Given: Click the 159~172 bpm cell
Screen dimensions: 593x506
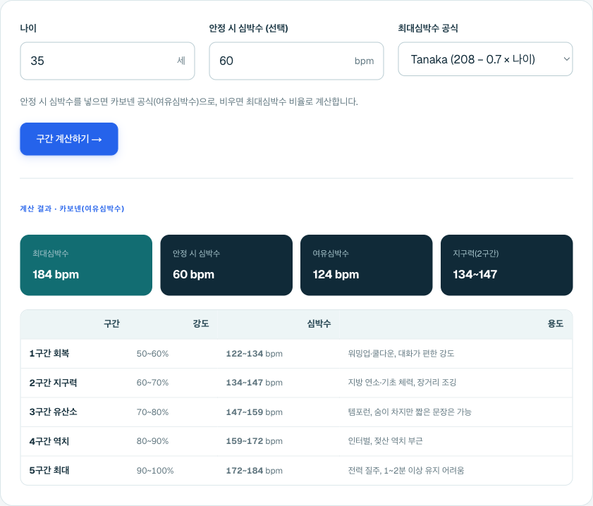Looking at the screenshot, I should click(x=254, y=441).
